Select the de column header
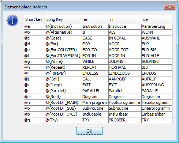 click(157, 19)
